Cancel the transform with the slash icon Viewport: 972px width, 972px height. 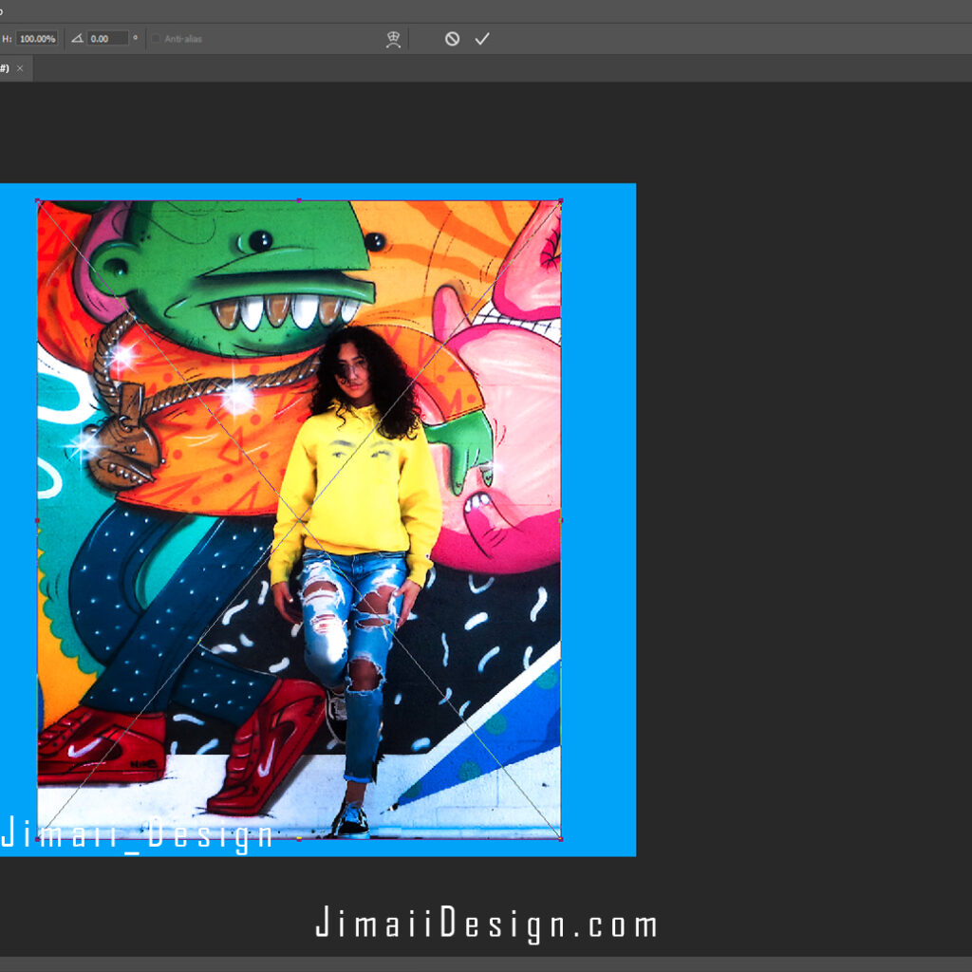click(454, 39)
